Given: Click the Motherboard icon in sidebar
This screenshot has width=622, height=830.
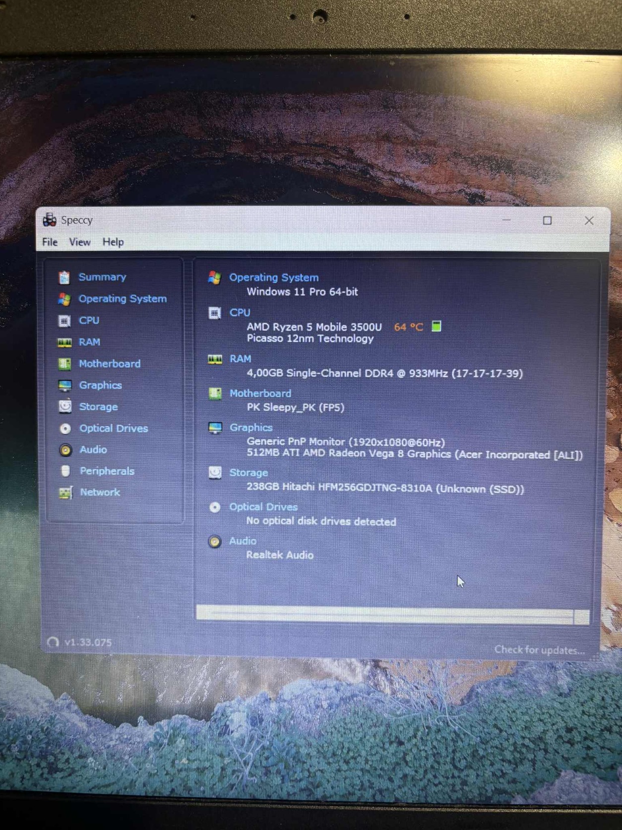Looking at the screenshot, I should (64, 364).
